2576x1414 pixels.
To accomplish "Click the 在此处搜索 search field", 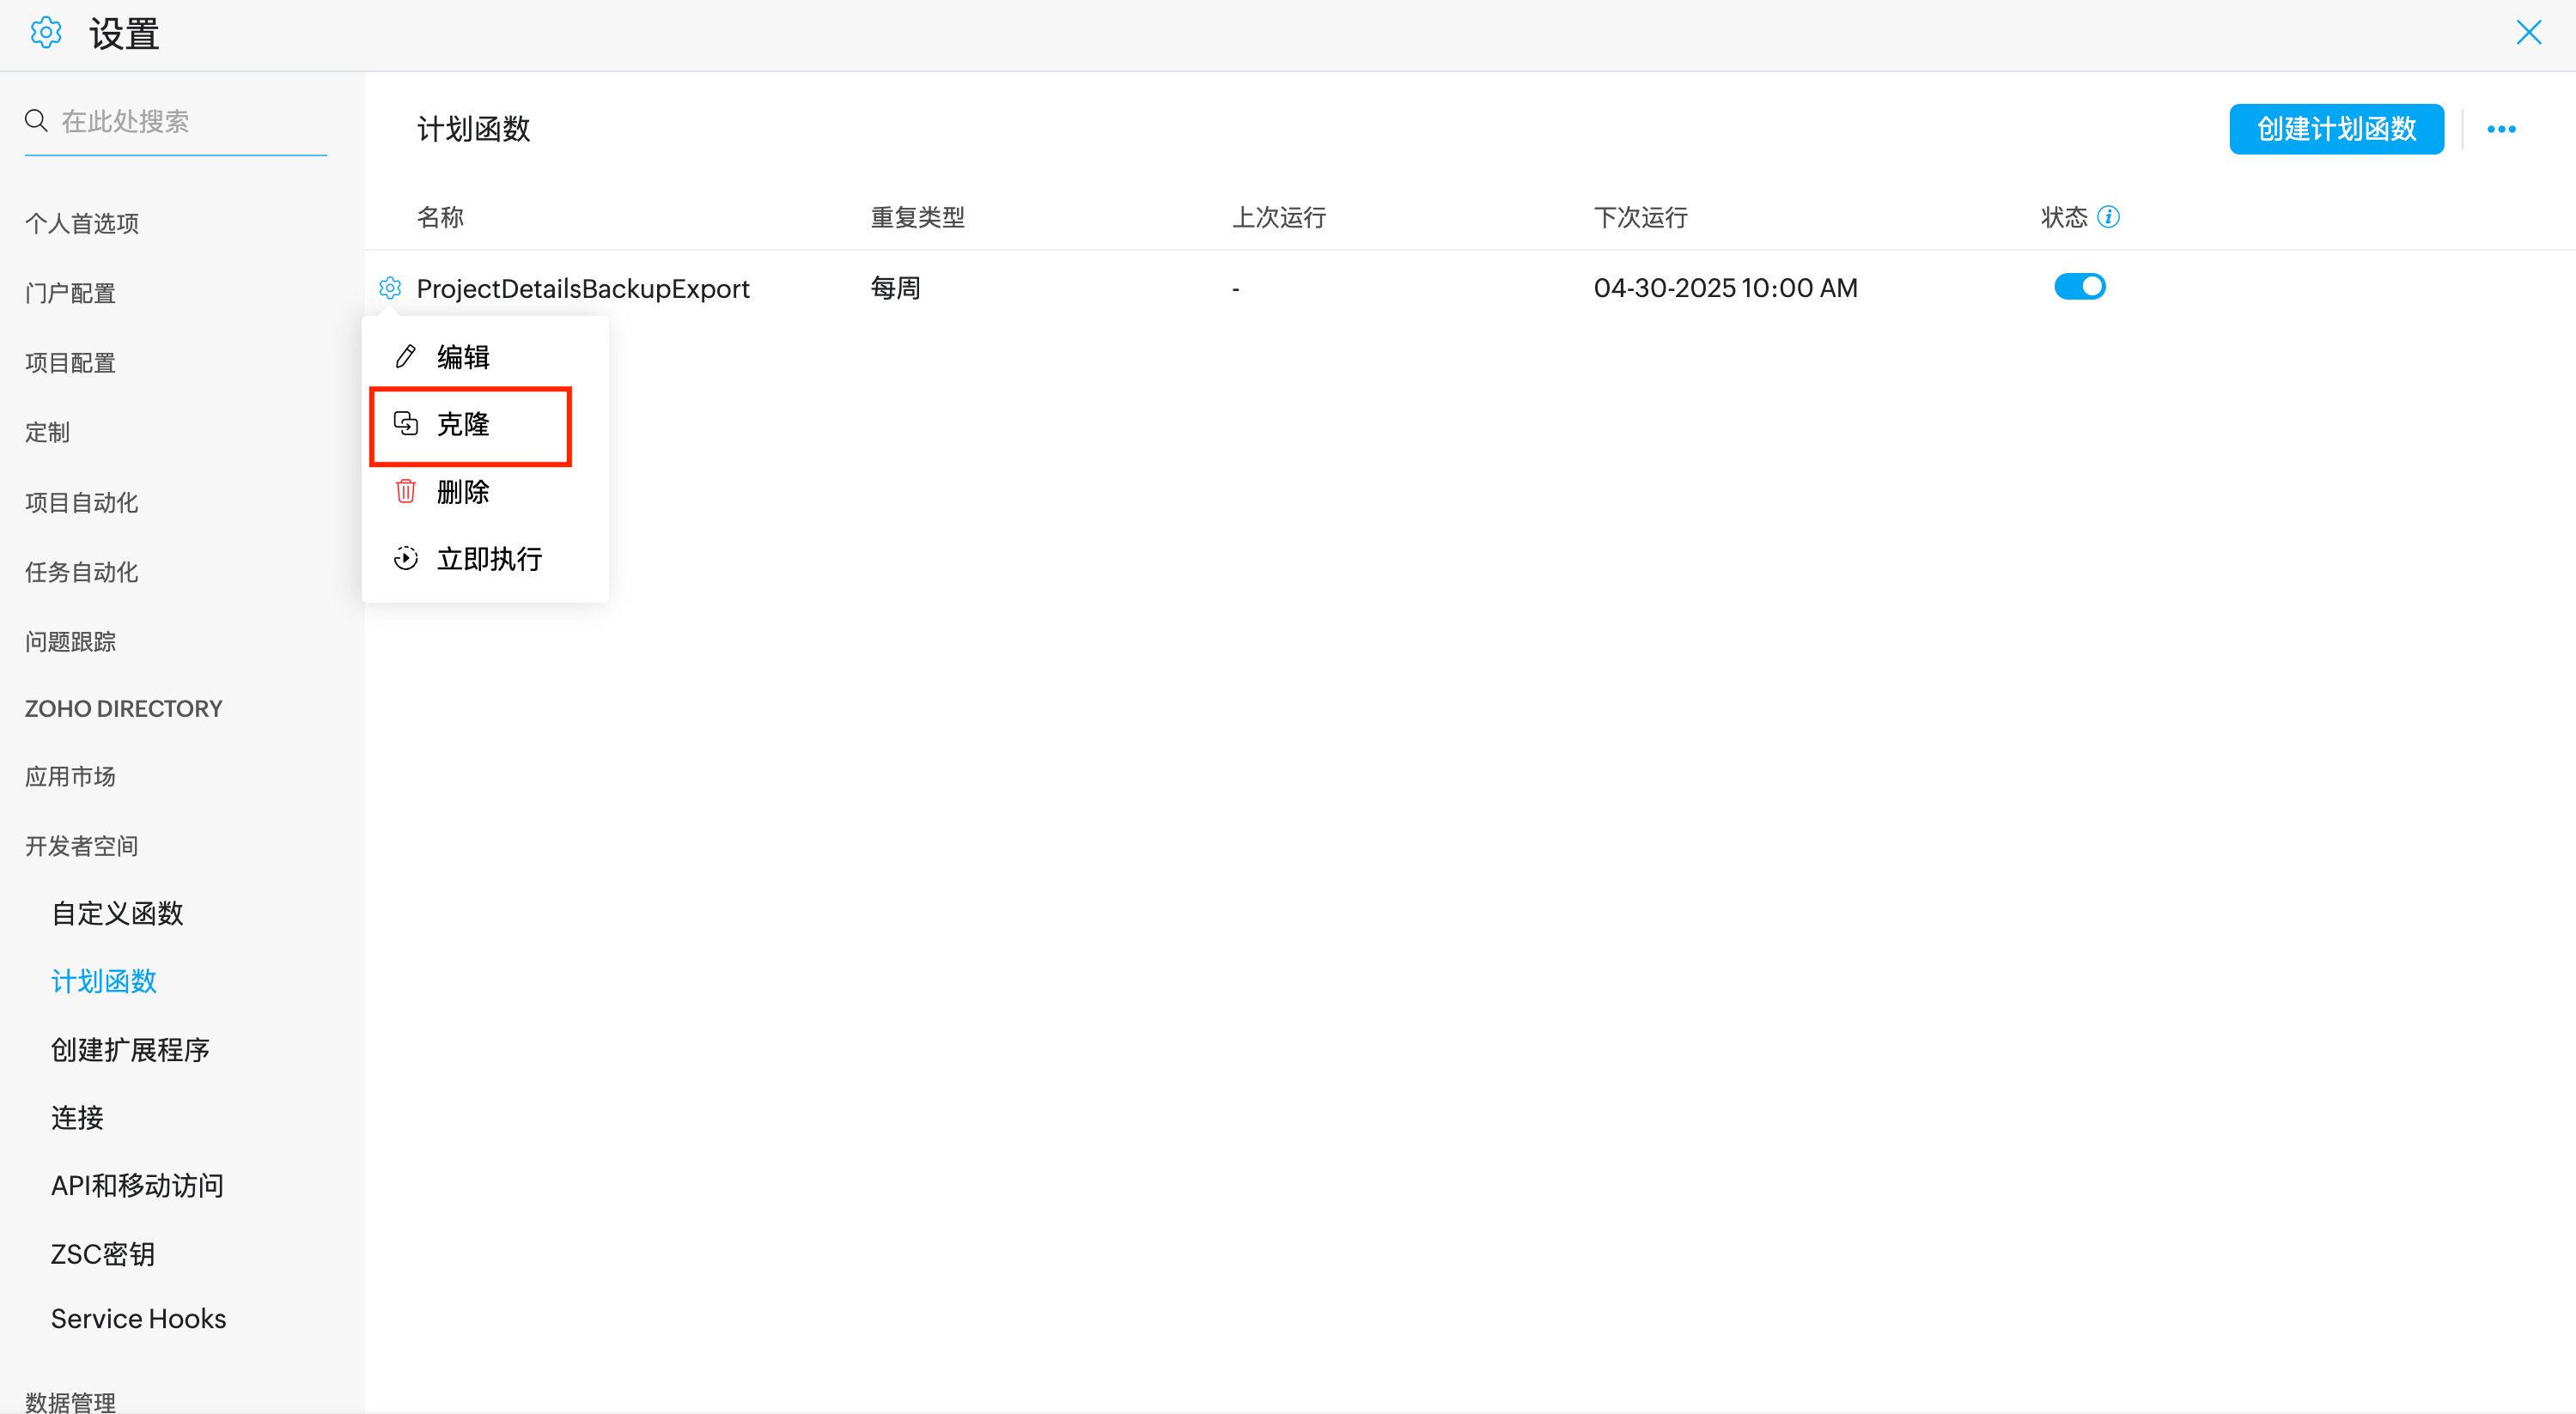I will pyautogui.click(x=190, y=122).
